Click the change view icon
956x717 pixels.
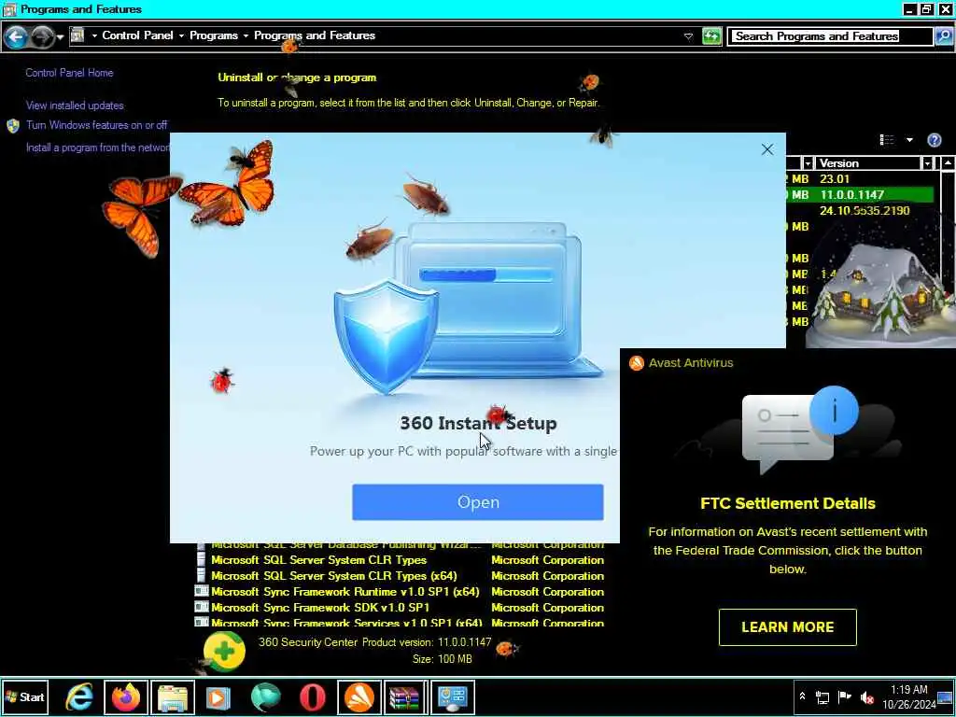pyautogui.click(x=887, y=140)
